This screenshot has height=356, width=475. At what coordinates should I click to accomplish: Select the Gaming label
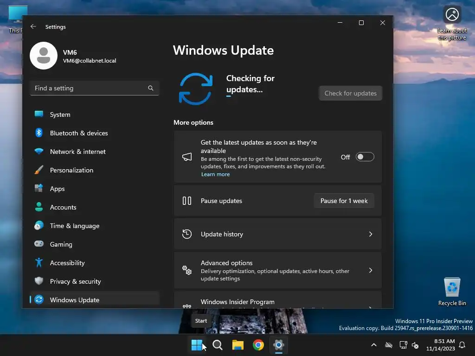61,244
